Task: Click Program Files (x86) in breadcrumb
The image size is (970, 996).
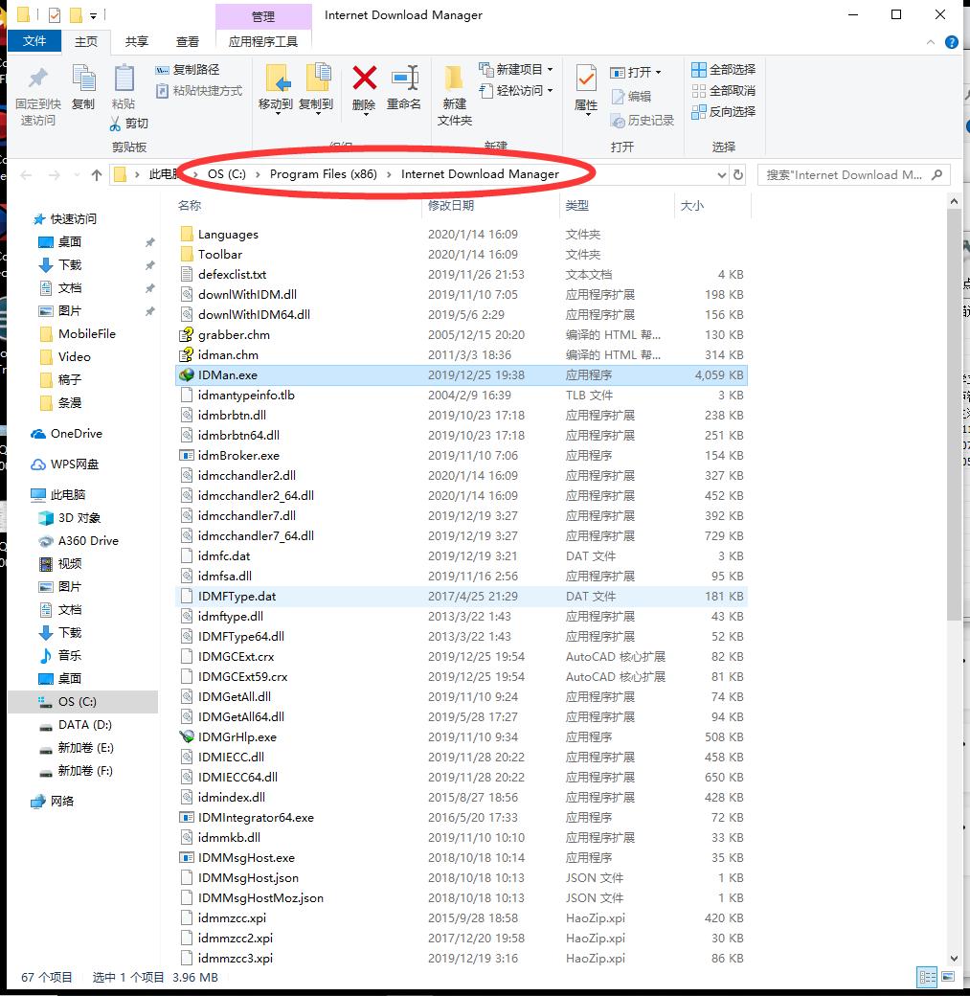Action: point(324,174)
